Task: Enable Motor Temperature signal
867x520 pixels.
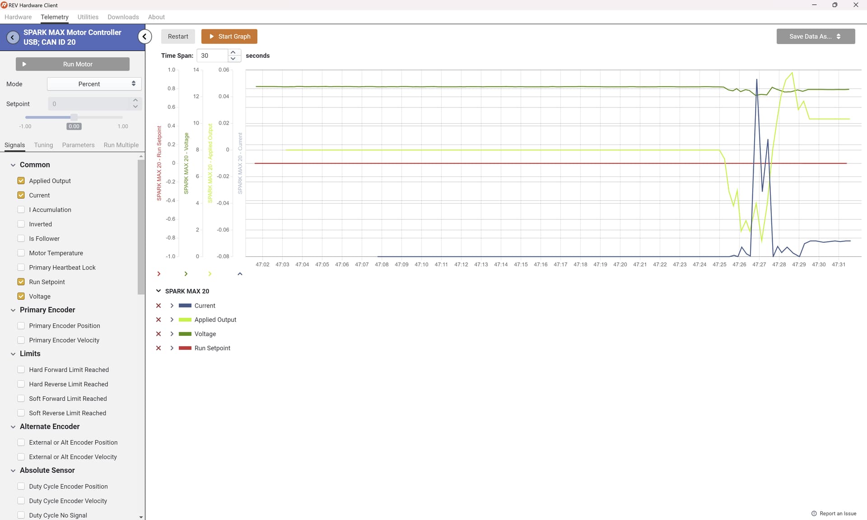Action: 21,253
